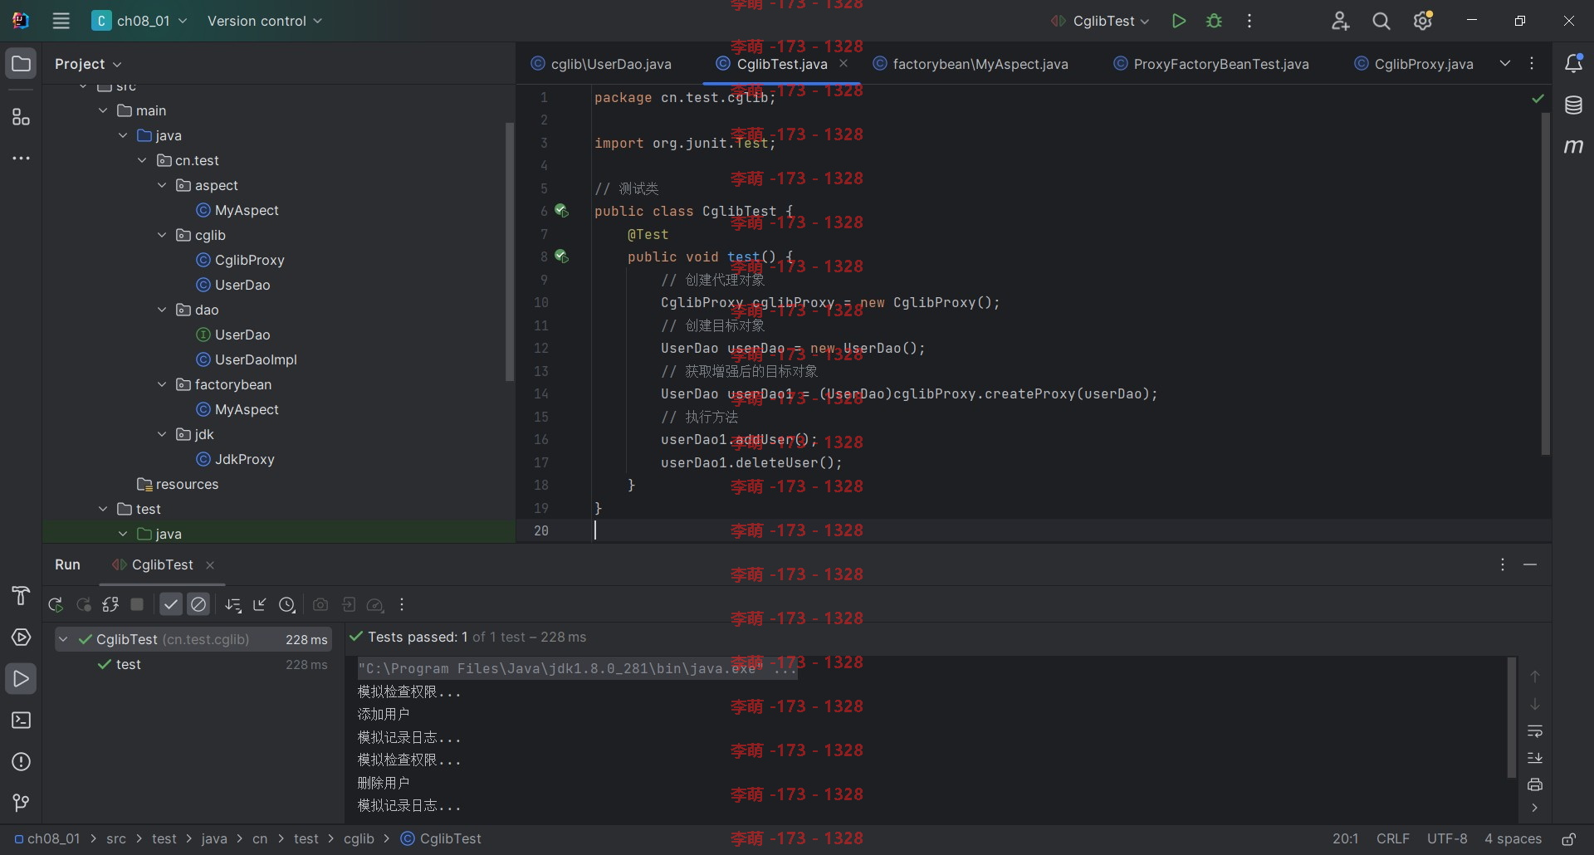Open the more actions menu beside debug
The height and width of the screenshot is (855, 1594).
(x=1249, y=21)
